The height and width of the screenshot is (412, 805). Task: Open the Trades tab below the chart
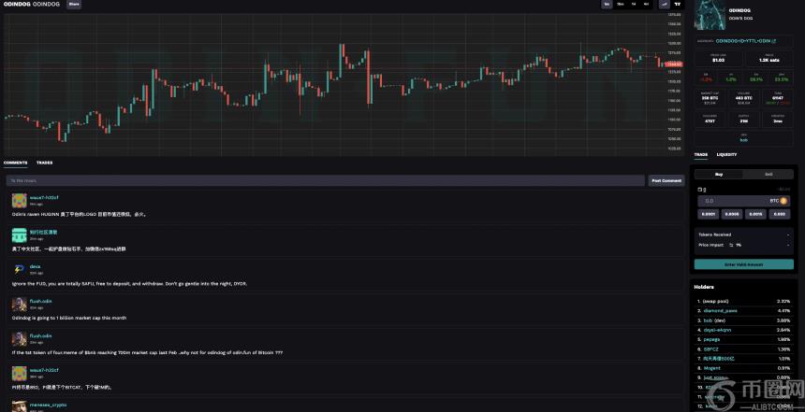click(44, 163)
